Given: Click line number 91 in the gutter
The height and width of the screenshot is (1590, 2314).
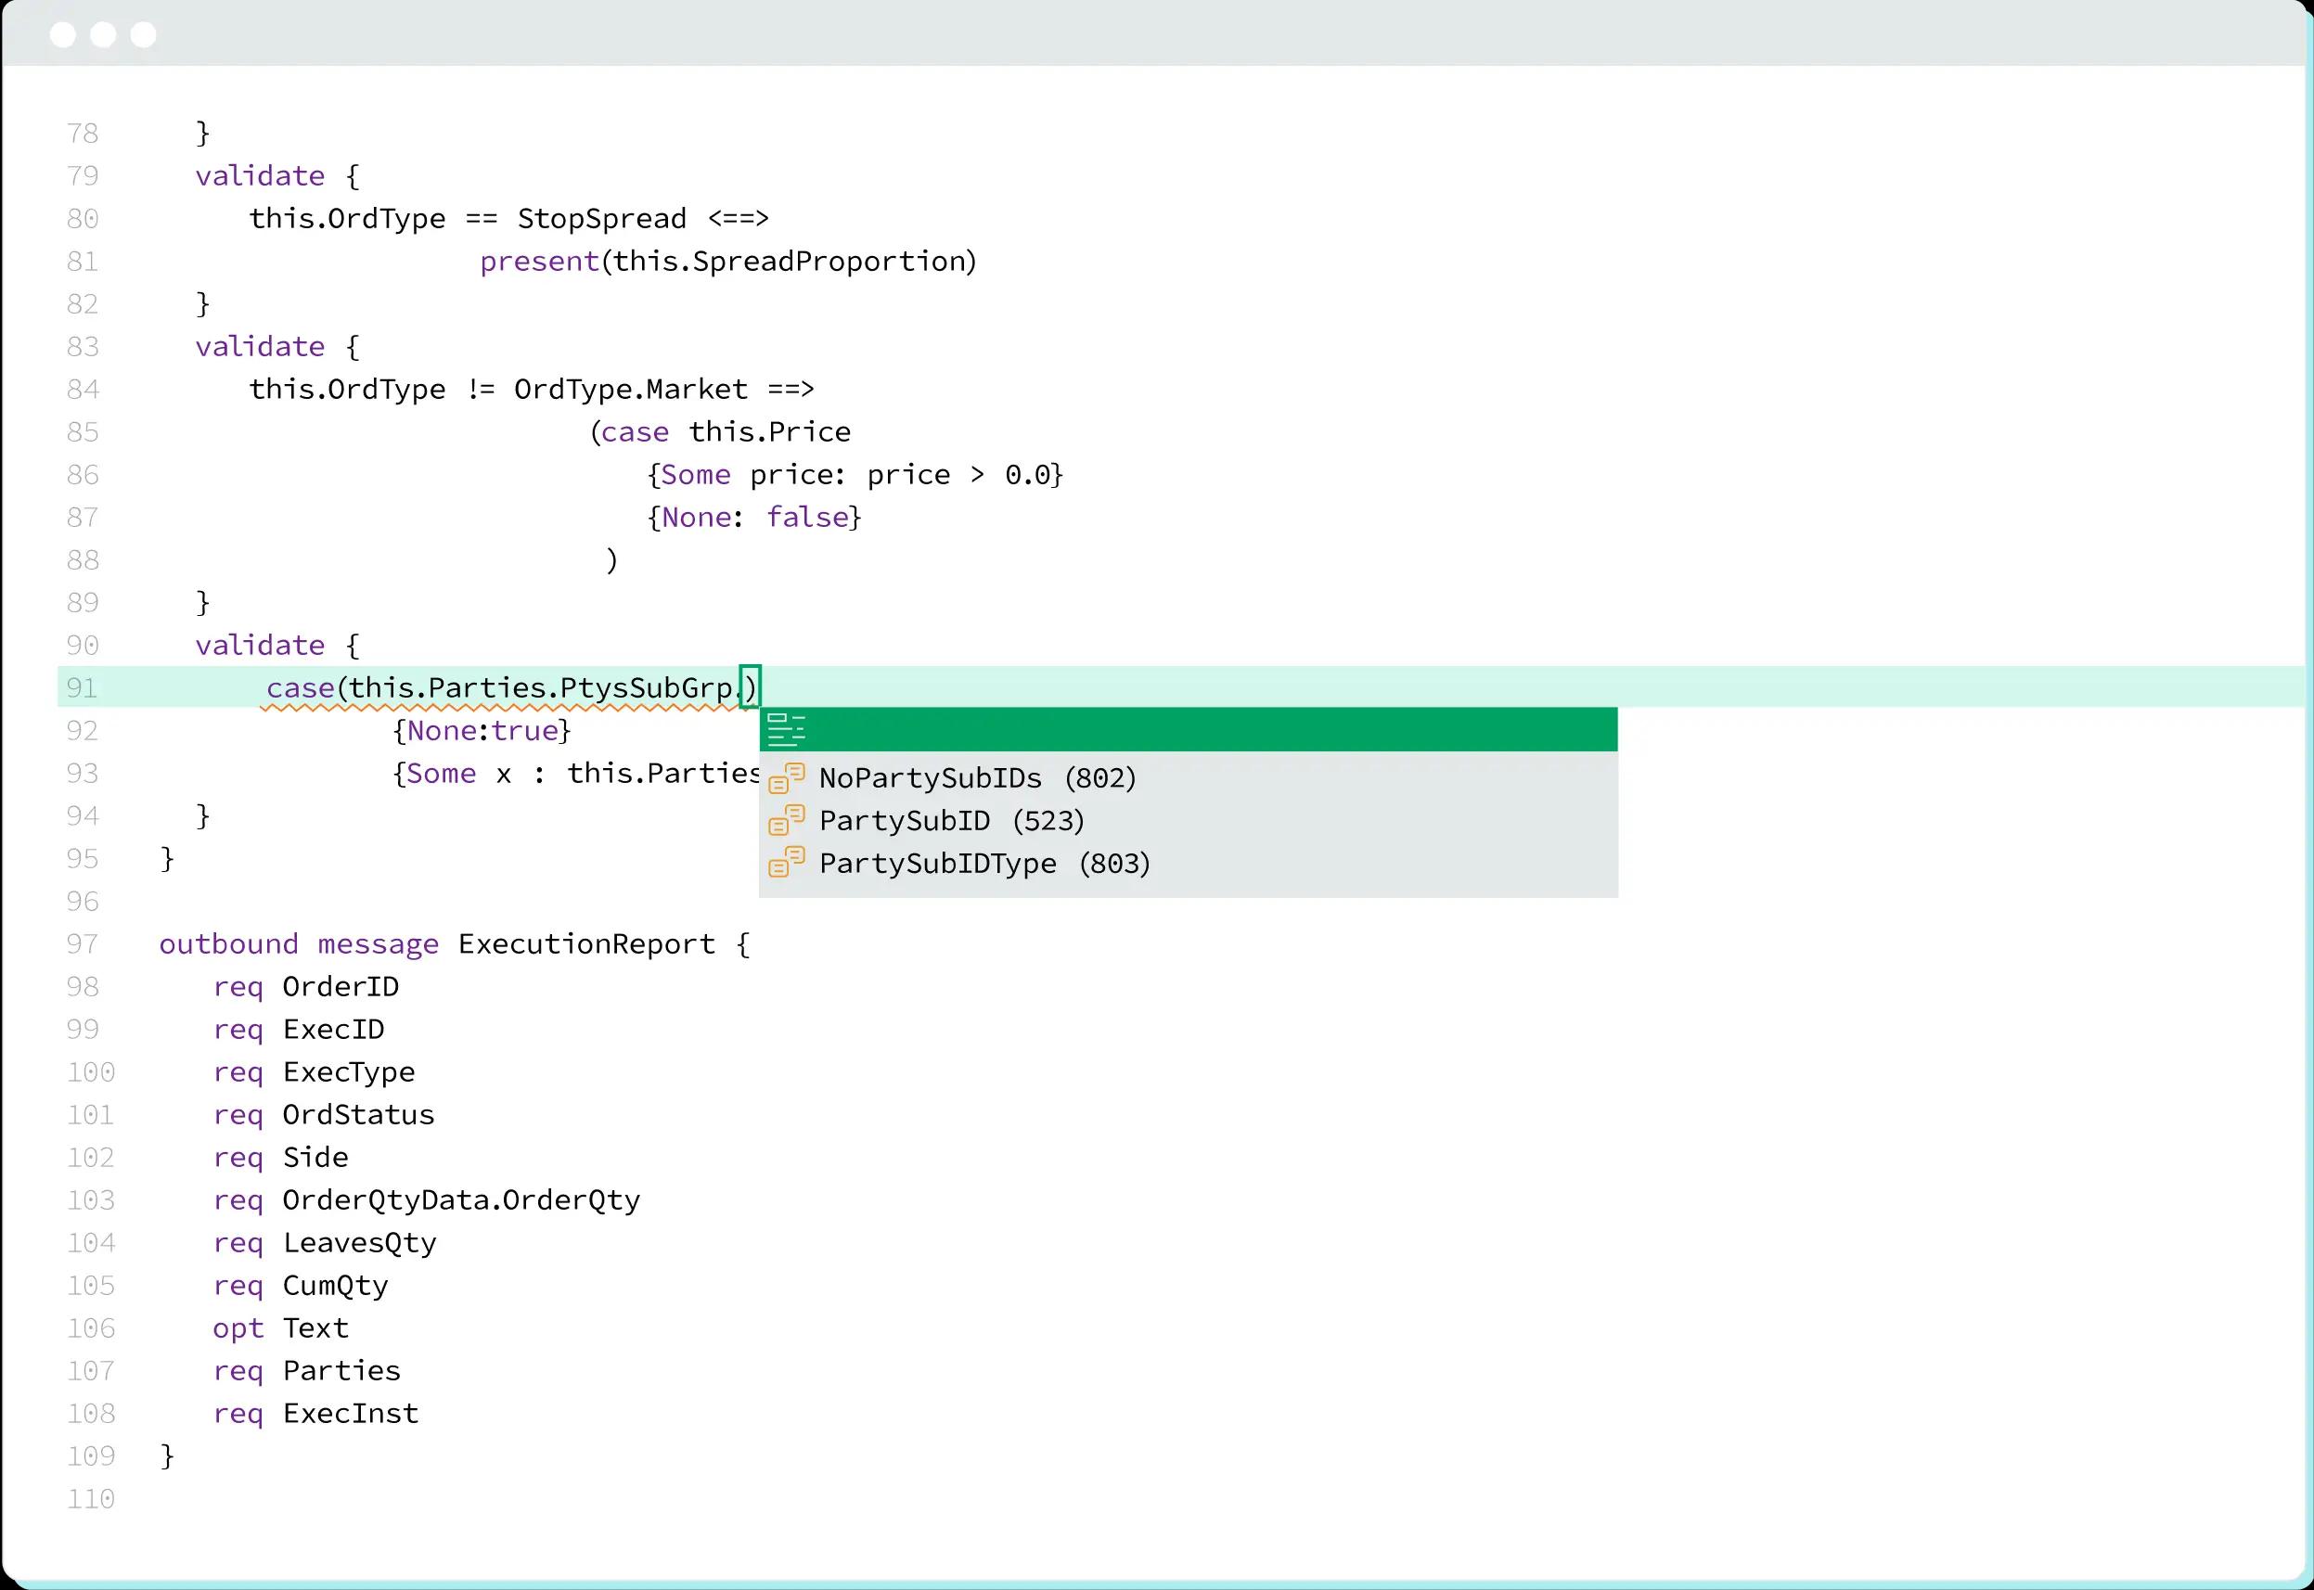Looking at the screenshot, I should 83,687.
